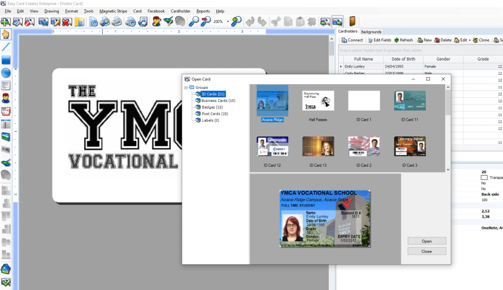Select the table grid tool in sidebar
This screenshot has height=290, width=503.
[x=6, y=124]
